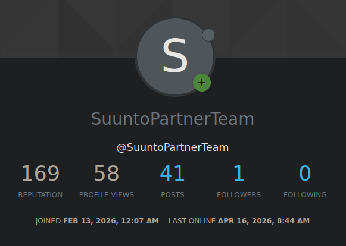The width and height of the screenshot is (346, 246).
Task: Click the REPUTATION label
Action: pyautogui.click(x=40, y=195)
